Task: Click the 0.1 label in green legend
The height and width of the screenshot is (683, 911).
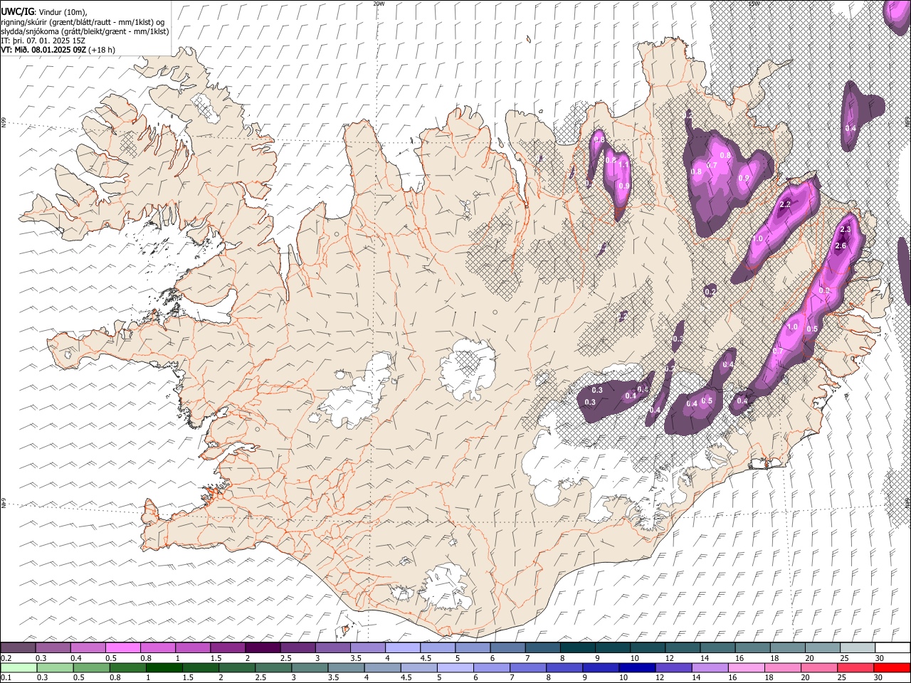Action: 6,677
